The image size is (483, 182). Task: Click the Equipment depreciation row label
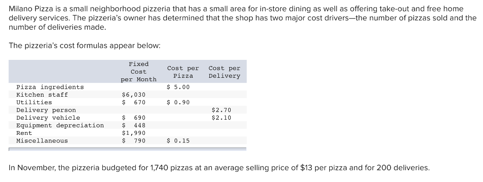coord(60,125)
